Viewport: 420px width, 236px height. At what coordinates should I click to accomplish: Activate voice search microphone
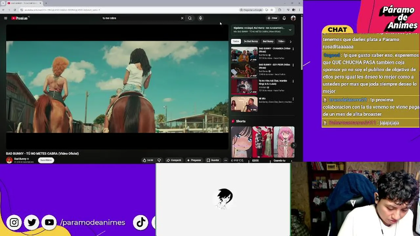[200, 18]
